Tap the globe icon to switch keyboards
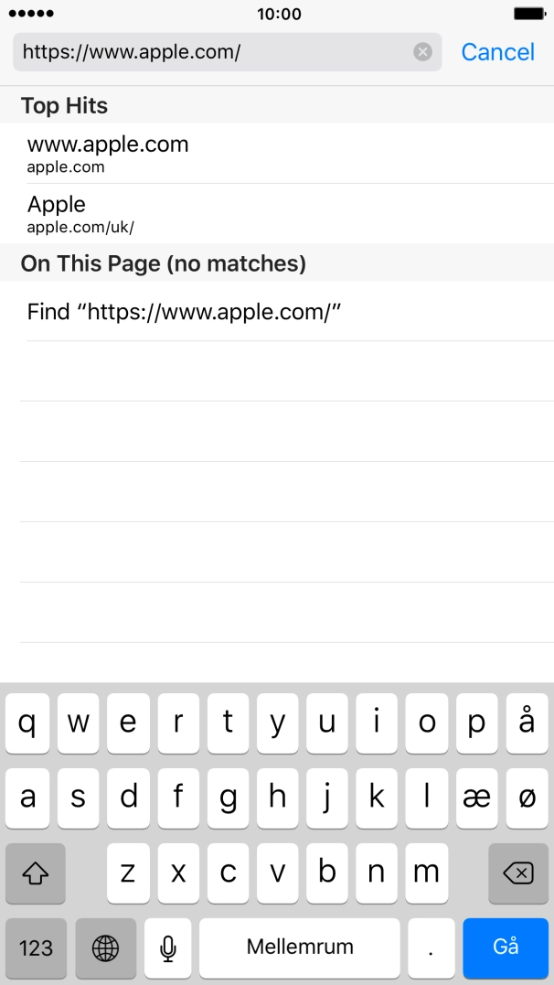This screenshot has width=554, height=985. 105,948
